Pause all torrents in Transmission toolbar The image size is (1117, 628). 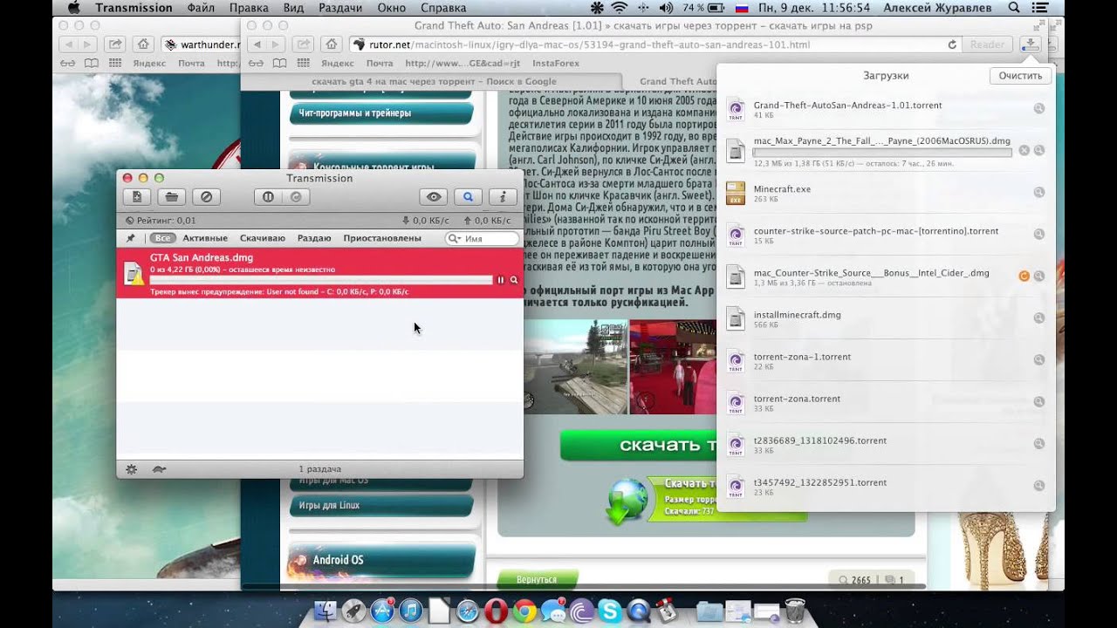(268, 197)
